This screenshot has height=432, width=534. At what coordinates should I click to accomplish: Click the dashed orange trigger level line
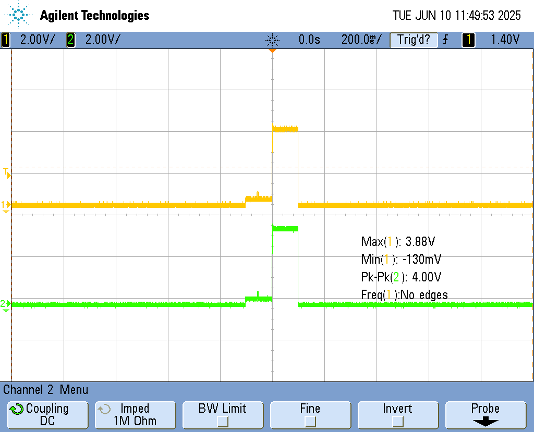[272, 167]
